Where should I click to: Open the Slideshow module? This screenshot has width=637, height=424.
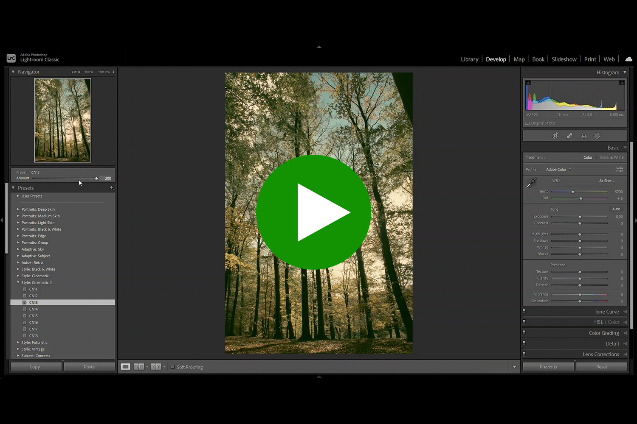(x=564, y=59)
